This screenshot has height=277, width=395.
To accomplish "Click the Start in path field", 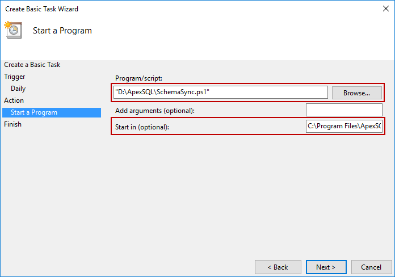I will tap(344, 126).
